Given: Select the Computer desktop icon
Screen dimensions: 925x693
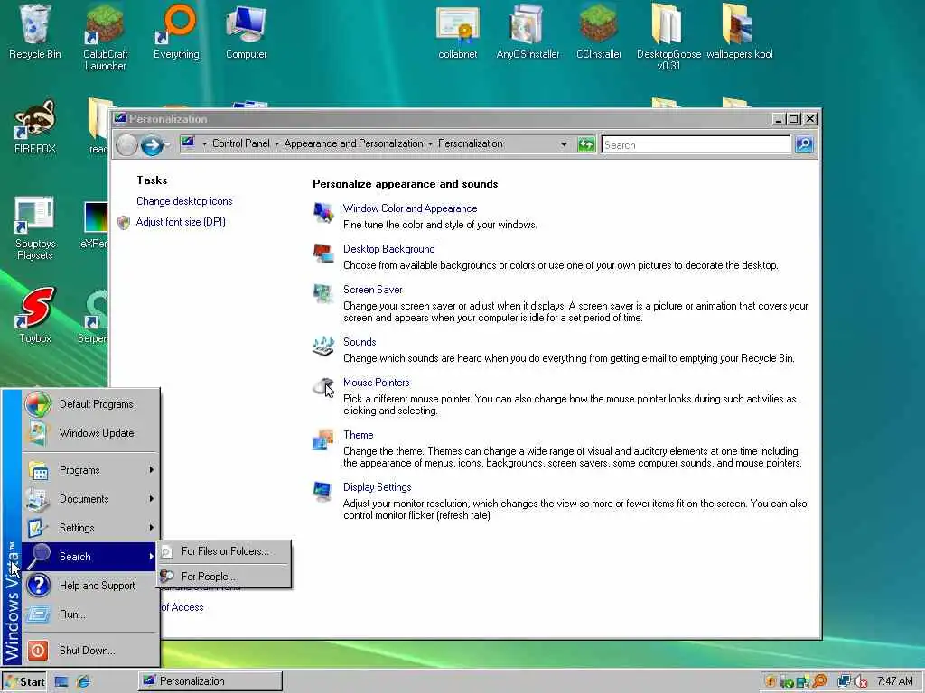Looking at the screenshot, I should (x=246, y=32).
